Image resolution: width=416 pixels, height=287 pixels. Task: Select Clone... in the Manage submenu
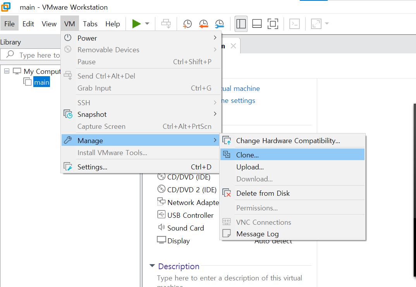click(292, 154)
